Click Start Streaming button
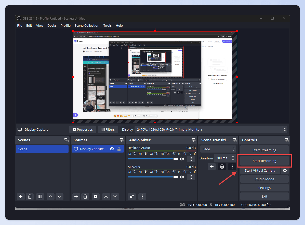 pyautogui.click(x=264, y=150)
